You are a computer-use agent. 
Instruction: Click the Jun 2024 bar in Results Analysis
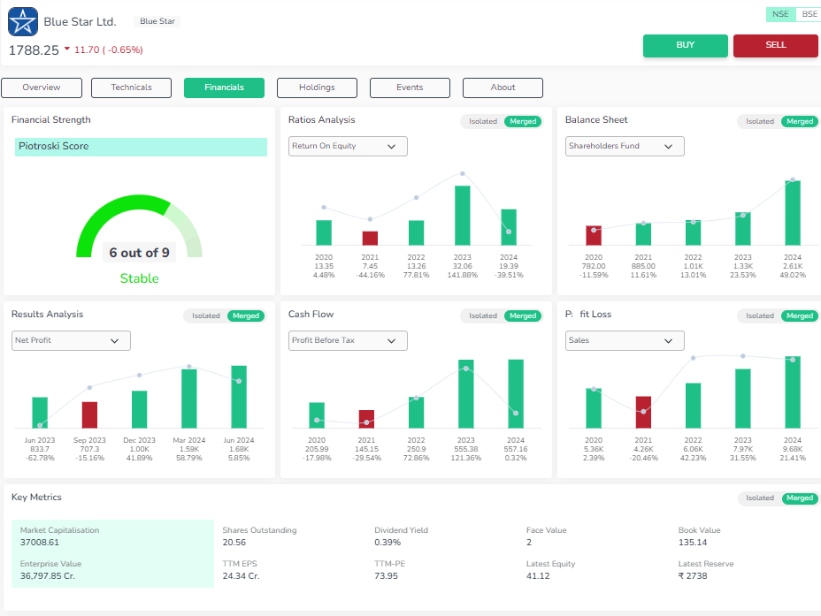pyautogui.click(x=239, y=398)
